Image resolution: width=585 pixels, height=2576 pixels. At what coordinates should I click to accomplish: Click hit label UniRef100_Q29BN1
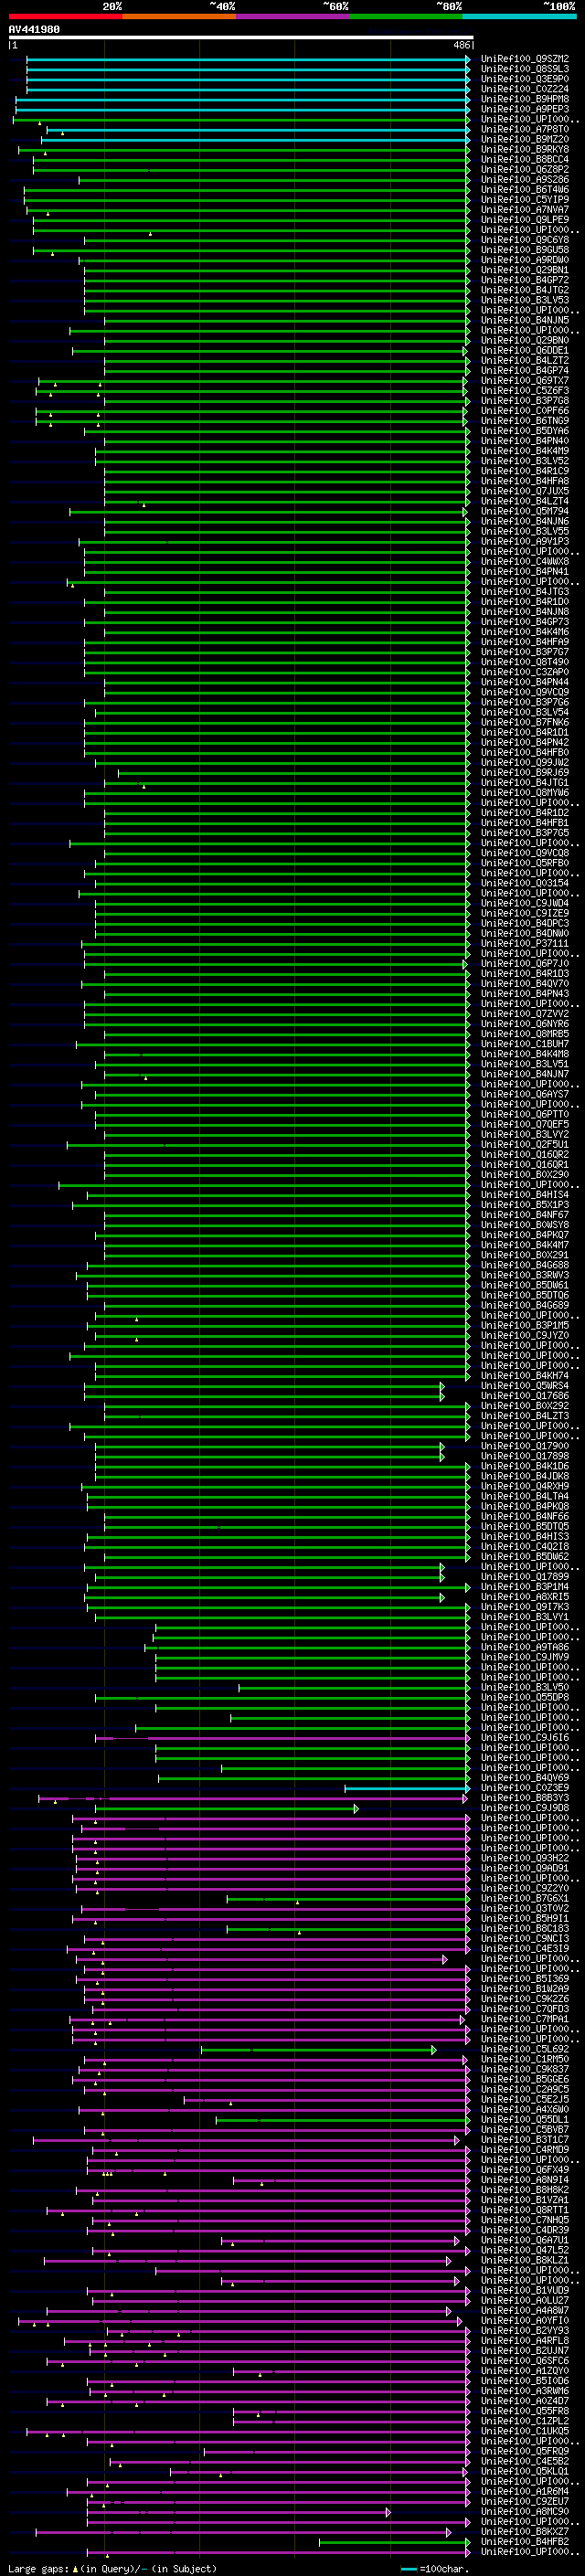[x=524, y=270]
